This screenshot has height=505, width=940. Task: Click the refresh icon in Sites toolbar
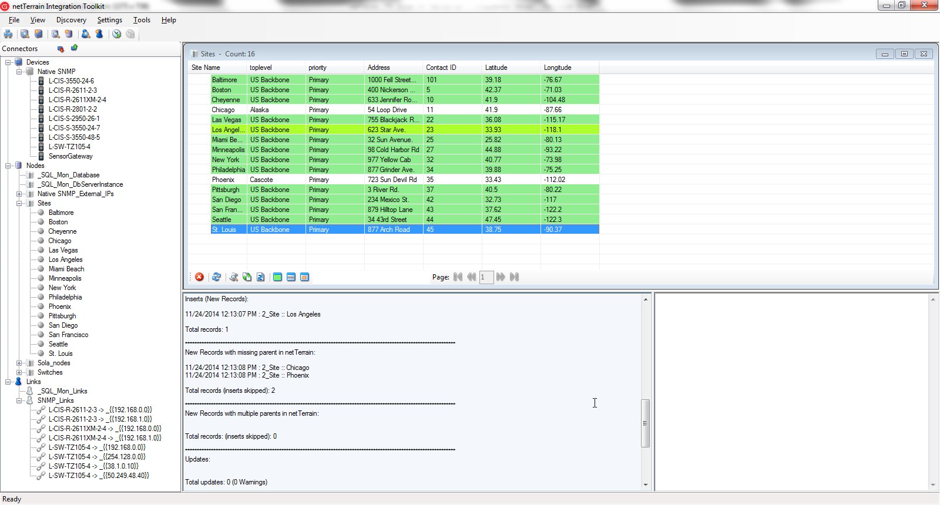pyautogui.click(x=216, y=277)
